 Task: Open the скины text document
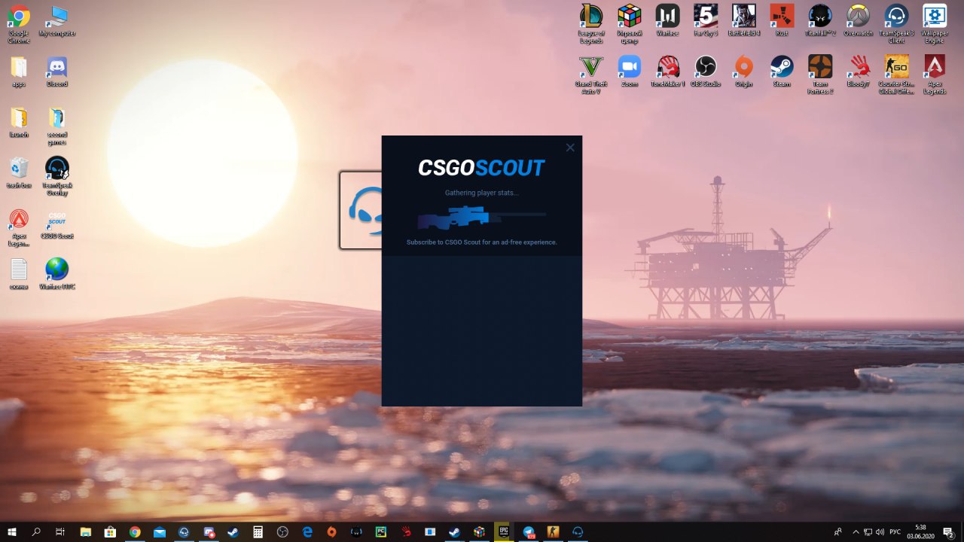coord(19,274)
